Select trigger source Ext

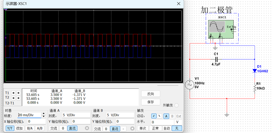click(179, 116)
